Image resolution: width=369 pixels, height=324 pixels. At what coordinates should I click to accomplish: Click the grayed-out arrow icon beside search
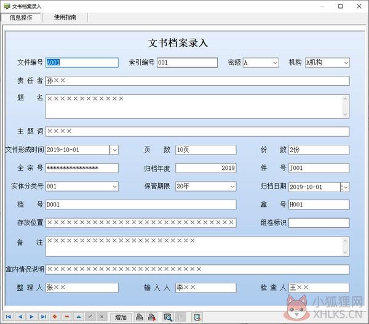tap(180, 317)
